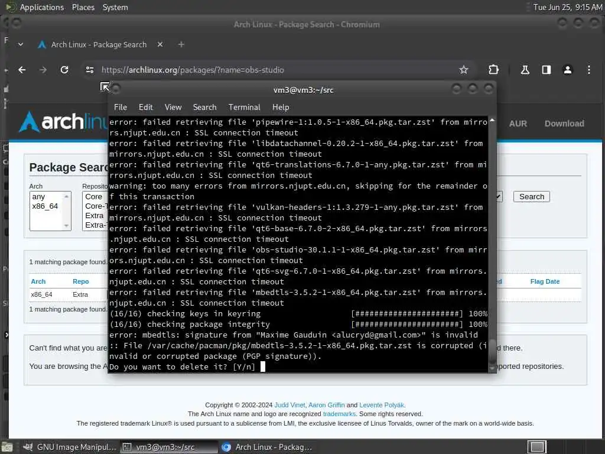Sort results by Arch column
The width and height of the screenshot is (605, 454).
38,281
